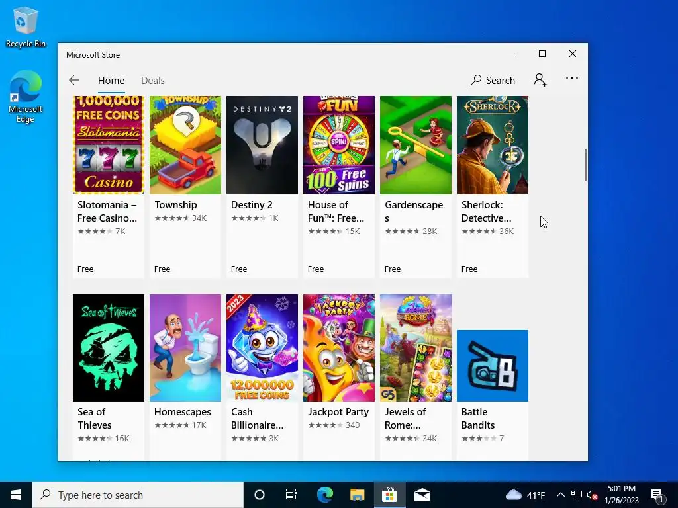Click the network status tray icon

pos(577,495)
